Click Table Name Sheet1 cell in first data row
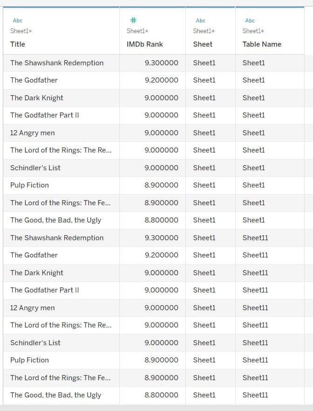Image resolution: width=313 pixels, height=411 pixels. pos(253,63)
